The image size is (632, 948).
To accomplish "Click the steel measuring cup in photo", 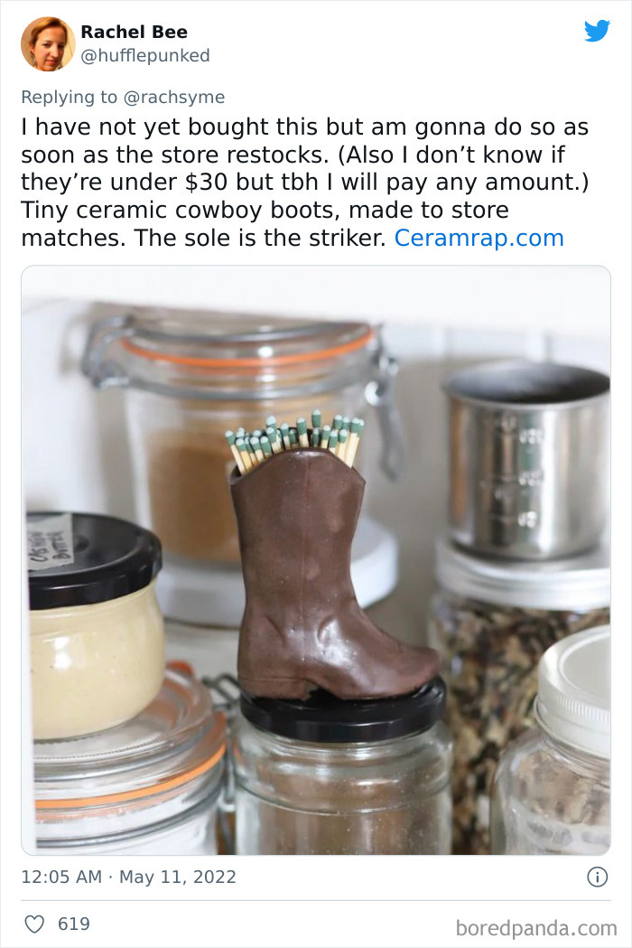I will (527, 459).
